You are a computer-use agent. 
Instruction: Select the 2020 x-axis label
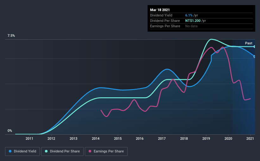pos(228,138)
